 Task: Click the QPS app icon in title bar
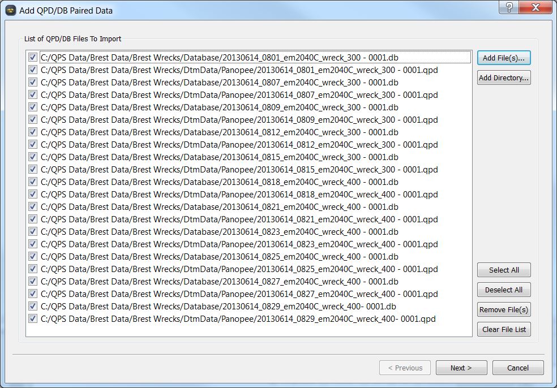pyautogui.click(x=11, y=11)
